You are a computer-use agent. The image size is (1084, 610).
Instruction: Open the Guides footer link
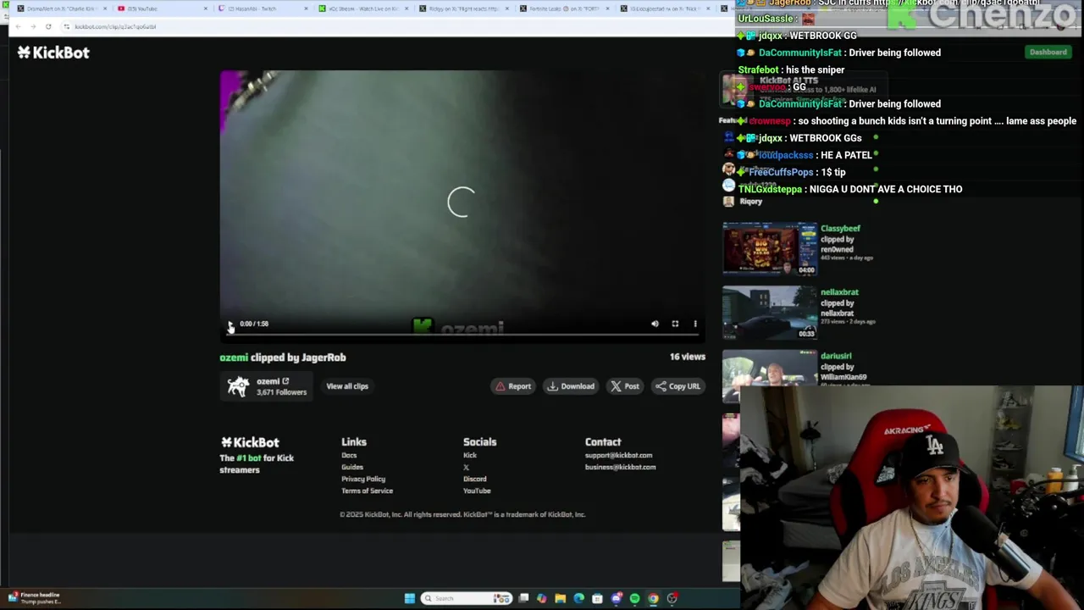point(352,467)
